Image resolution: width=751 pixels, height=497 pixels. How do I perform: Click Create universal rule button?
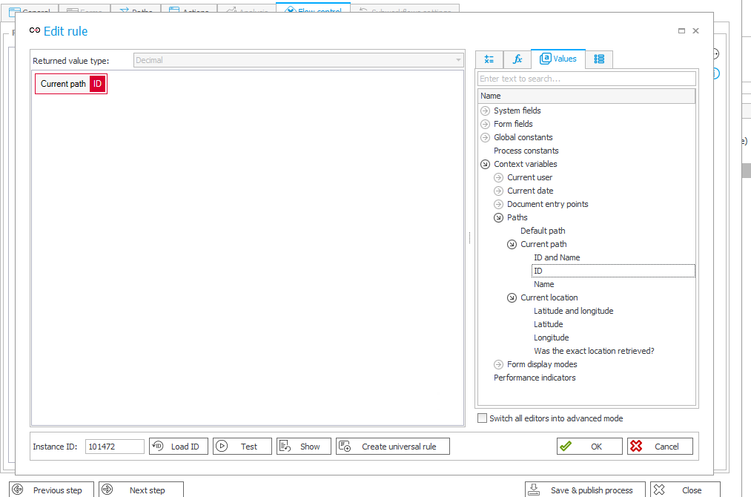[392, 447]
